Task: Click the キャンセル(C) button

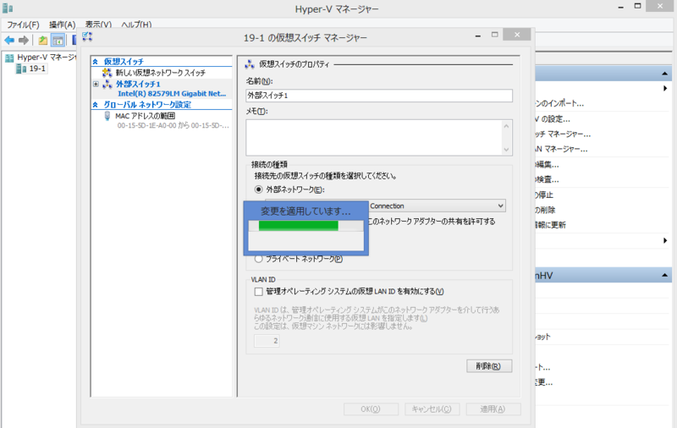Action: (432, 409)
